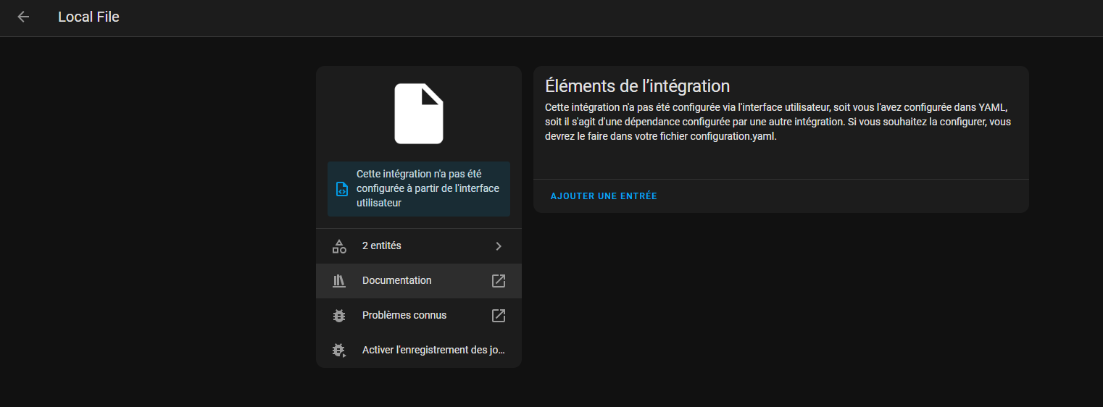This screenshot has width=1103, height=407.
Task: Open the 2 entités list row
Action: pos(419,246)
